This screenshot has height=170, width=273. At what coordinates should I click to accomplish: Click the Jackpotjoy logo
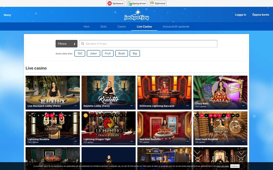point(136,15)
